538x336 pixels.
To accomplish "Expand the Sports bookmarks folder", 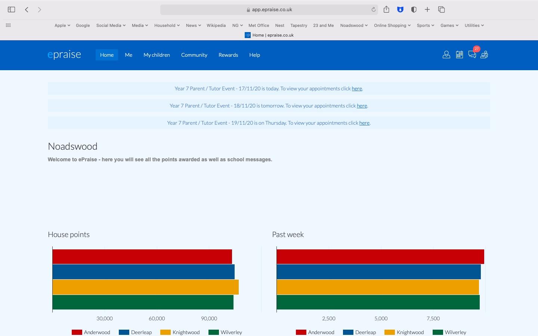I will pyautogui.click(x=425, y=25).
